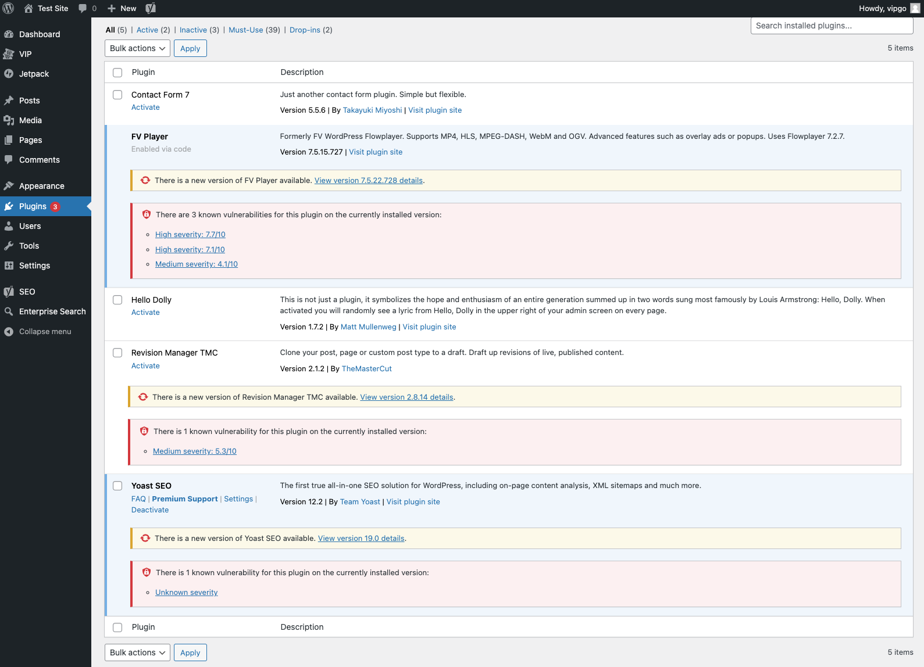The width and height of the screenshot is (924, 667).
Task: Open Yoast Premium Support link
Action: pos(185,499)
